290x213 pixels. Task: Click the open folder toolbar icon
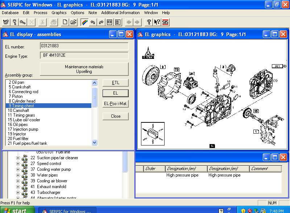[74, 22]
